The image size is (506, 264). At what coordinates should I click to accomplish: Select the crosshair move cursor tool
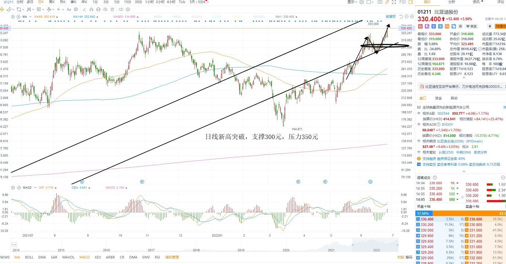2,9
